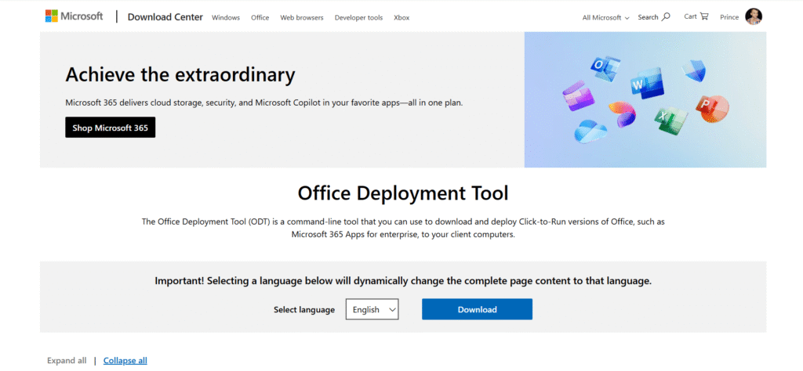Click the Prince profile avatar
The height and width of the screenshot is (371, 803).
pos(754,16)
